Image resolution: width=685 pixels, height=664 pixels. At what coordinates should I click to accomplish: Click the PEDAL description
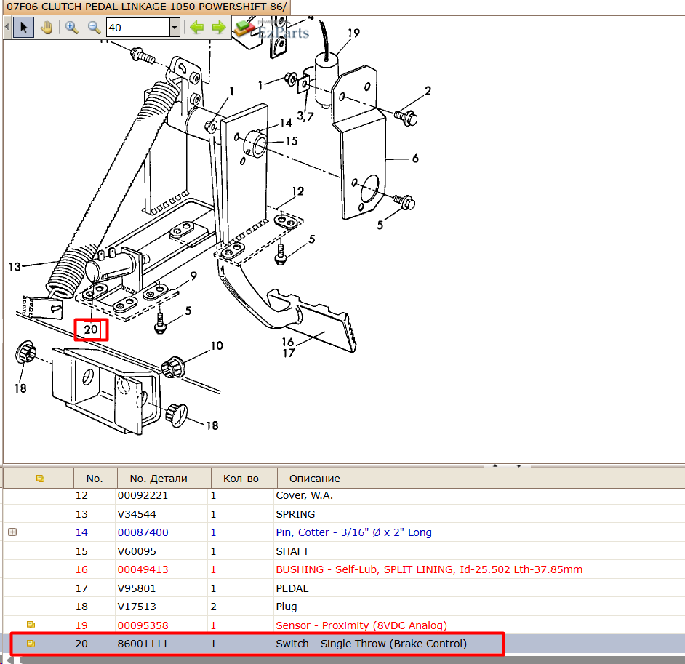click(x=292, y=588)
